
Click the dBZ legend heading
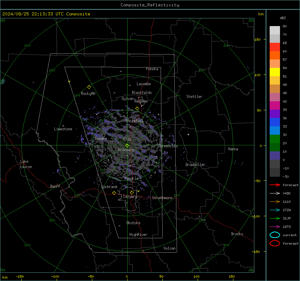click(283, 18)
